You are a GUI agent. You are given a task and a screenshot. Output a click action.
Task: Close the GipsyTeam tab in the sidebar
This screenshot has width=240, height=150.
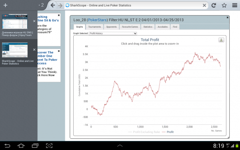point(34,21)
